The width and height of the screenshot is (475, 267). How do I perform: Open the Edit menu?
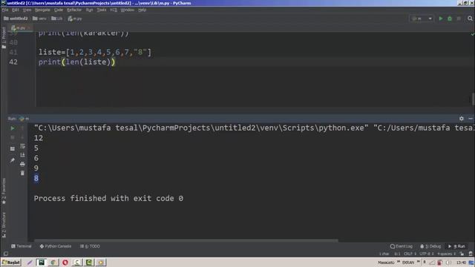pos(16,10)
